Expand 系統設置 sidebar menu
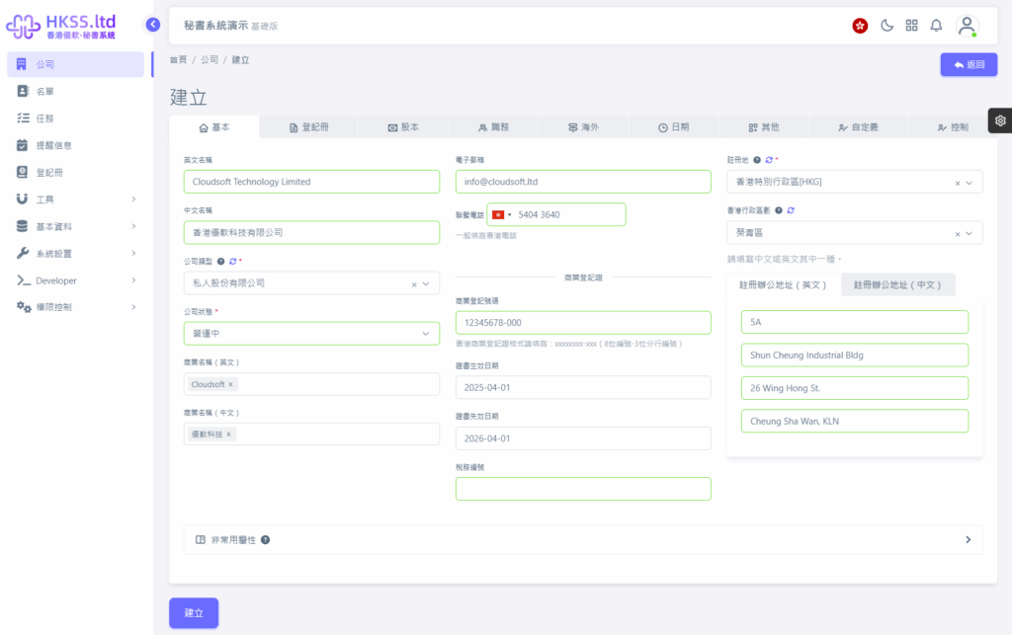 pyautogui.click(x=75, y=254)
